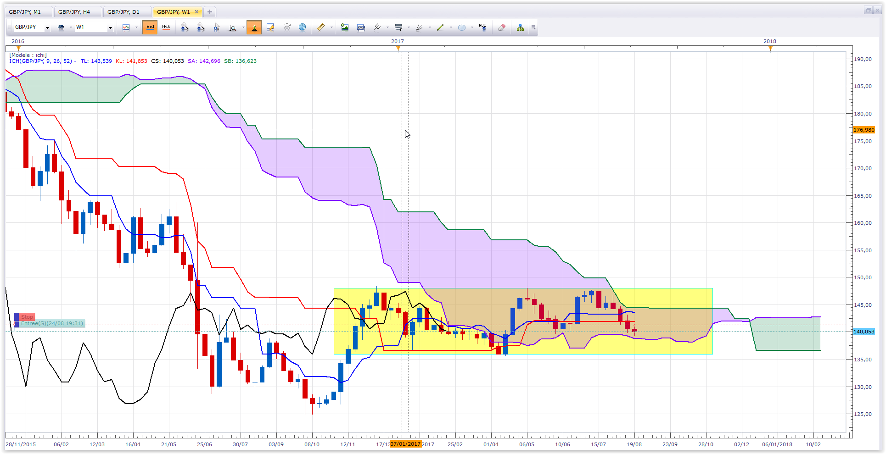886x454 pixels.
Task: Click the Entree(S)(24/08 19:31) order label
Action: tap(52, 323)
